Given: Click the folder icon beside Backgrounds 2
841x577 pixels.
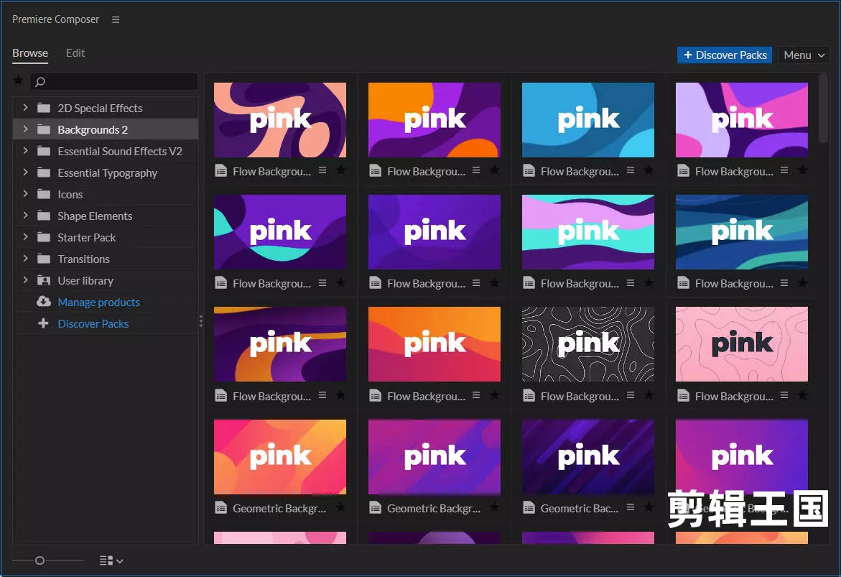Looking at the screenshot, I should click(x=43, y=129).
